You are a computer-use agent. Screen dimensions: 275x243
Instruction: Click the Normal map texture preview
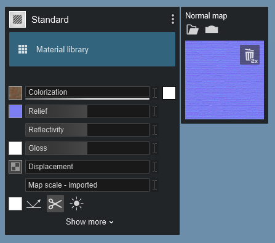click(225, 80)
